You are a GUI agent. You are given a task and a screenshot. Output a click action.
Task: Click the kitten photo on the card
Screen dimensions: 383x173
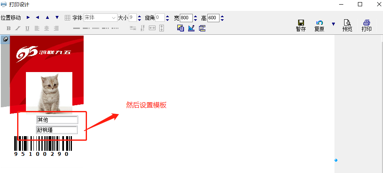click(49, 92)
